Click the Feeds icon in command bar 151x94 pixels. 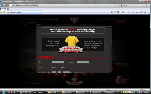click(x=123, y=12)
